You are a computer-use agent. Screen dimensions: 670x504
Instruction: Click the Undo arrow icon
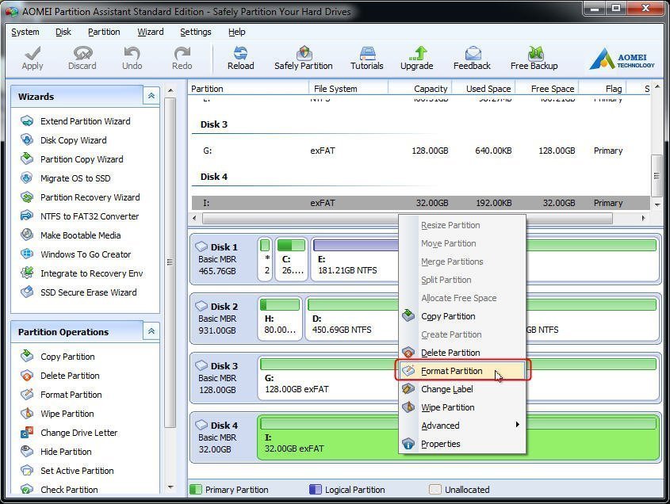132,54
